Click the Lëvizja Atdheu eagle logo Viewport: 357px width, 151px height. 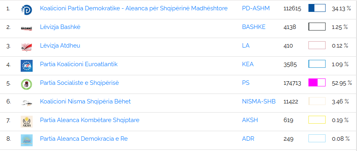[x=26, y=47]
